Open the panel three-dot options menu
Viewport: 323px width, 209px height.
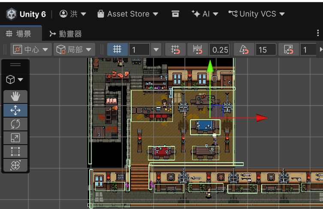[x=318, y=33]
